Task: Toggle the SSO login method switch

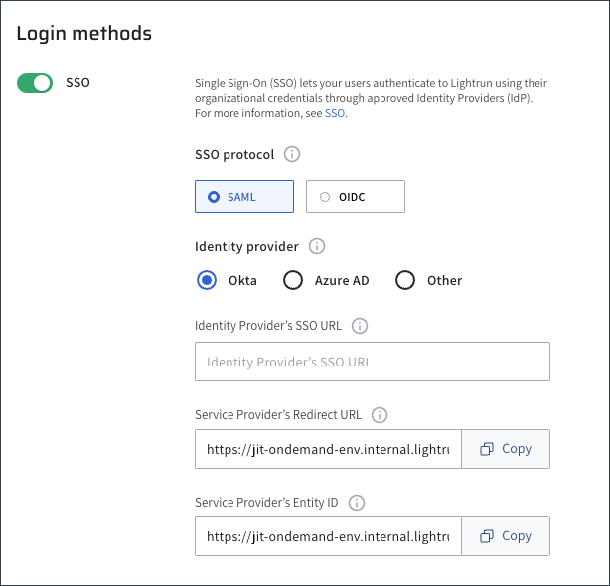Action: (x=35, y=83)
